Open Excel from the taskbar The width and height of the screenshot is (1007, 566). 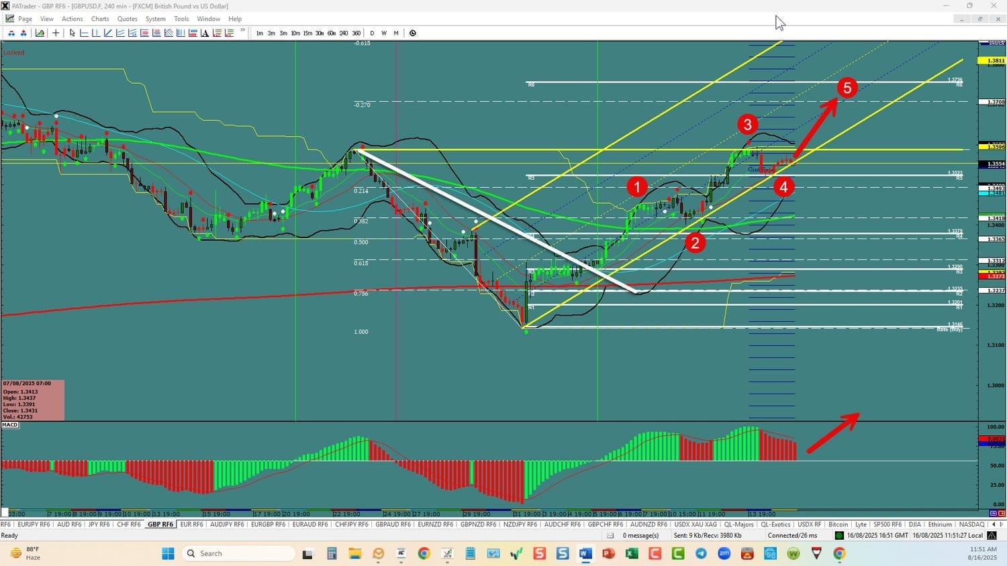632,553
